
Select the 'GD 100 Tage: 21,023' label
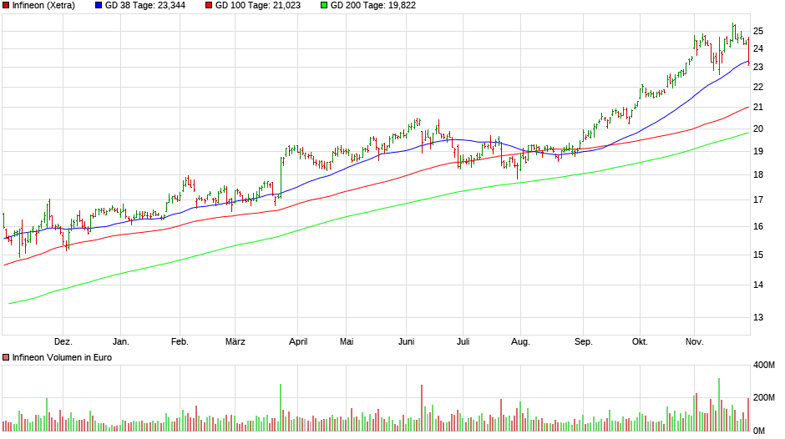click(258, 6)
